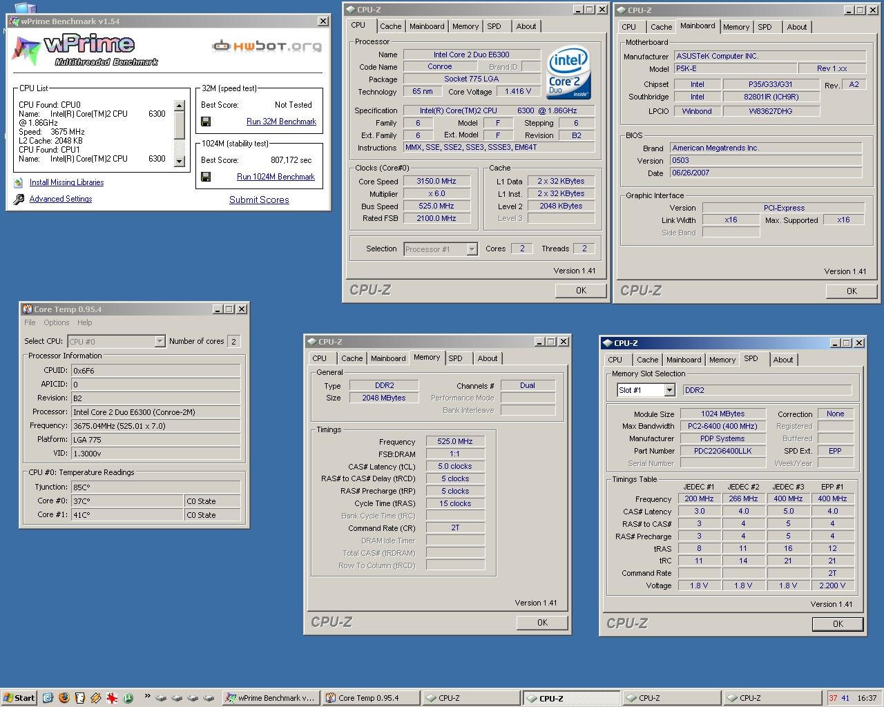Open the Options menu in Core Temp
This screenshot has width=884, height=707.
tap(57, 322)
